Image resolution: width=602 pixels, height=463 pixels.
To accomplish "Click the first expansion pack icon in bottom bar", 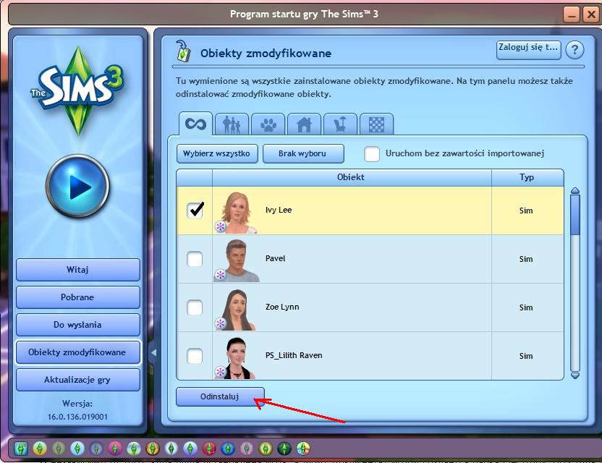I will coord(21,448).
